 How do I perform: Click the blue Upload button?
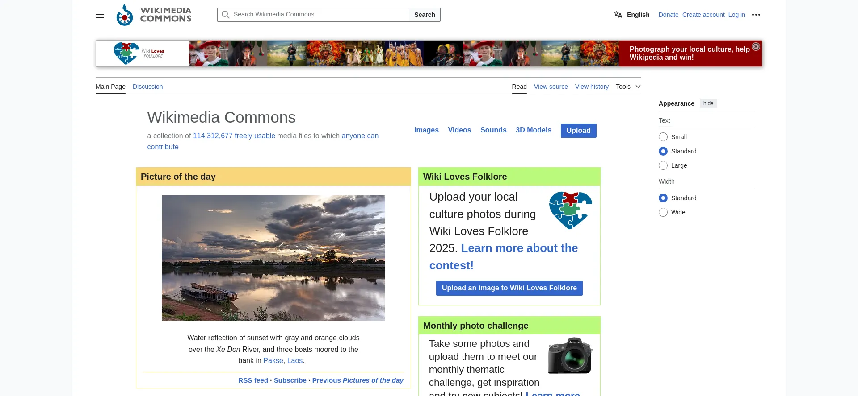[x=578, y=131]
